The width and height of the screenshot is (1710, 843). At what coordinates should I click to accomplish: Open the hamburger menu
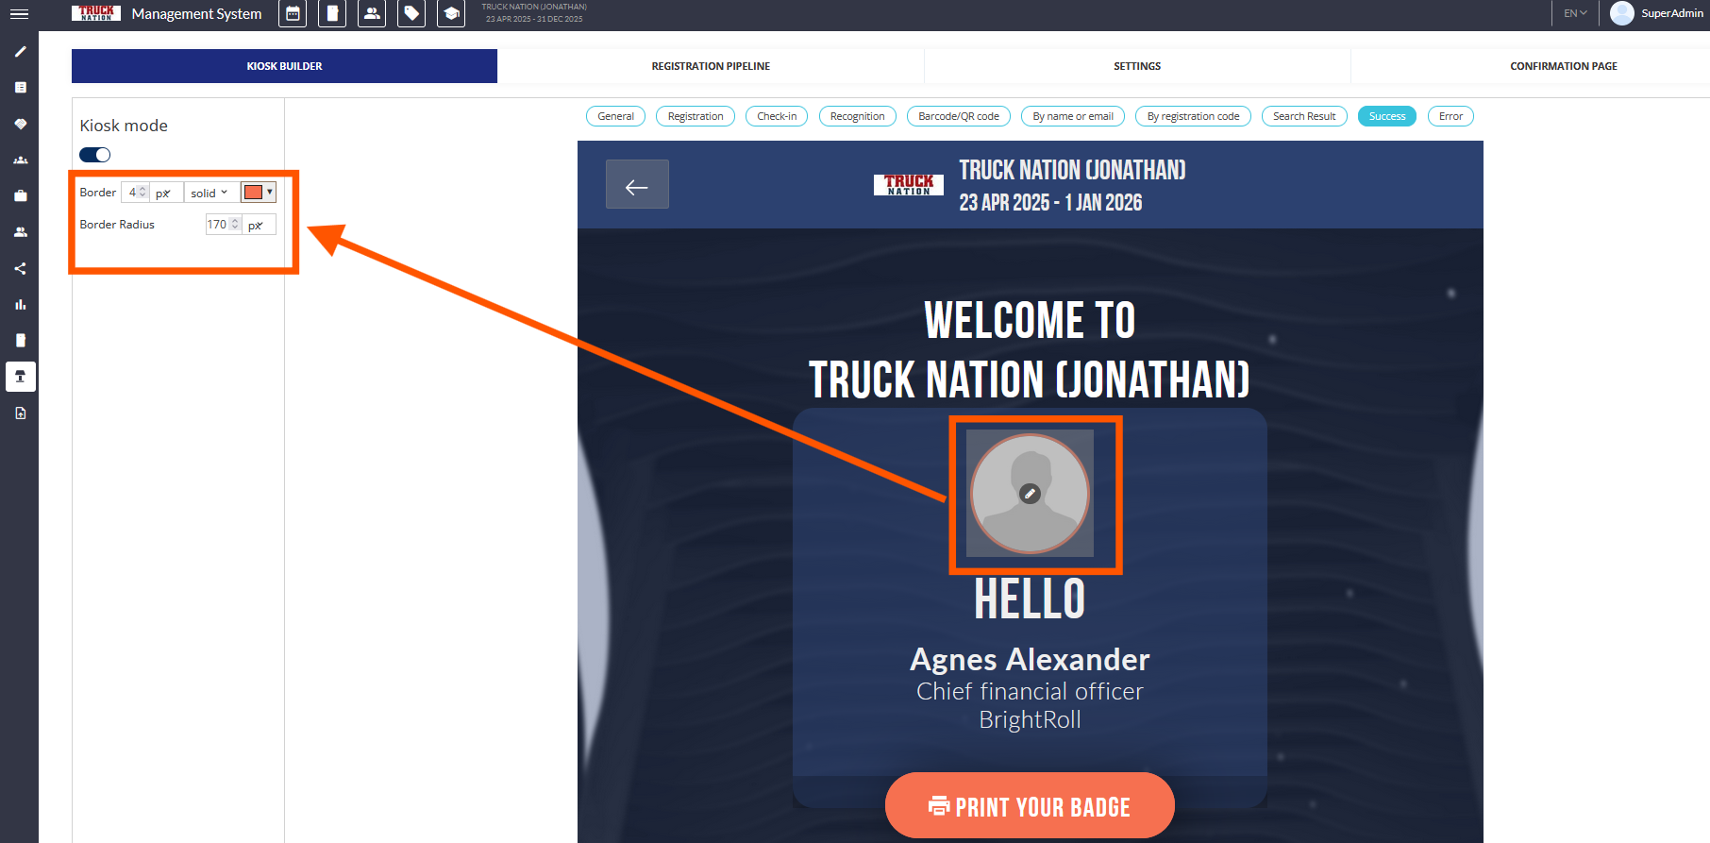(x=19, y=14)
